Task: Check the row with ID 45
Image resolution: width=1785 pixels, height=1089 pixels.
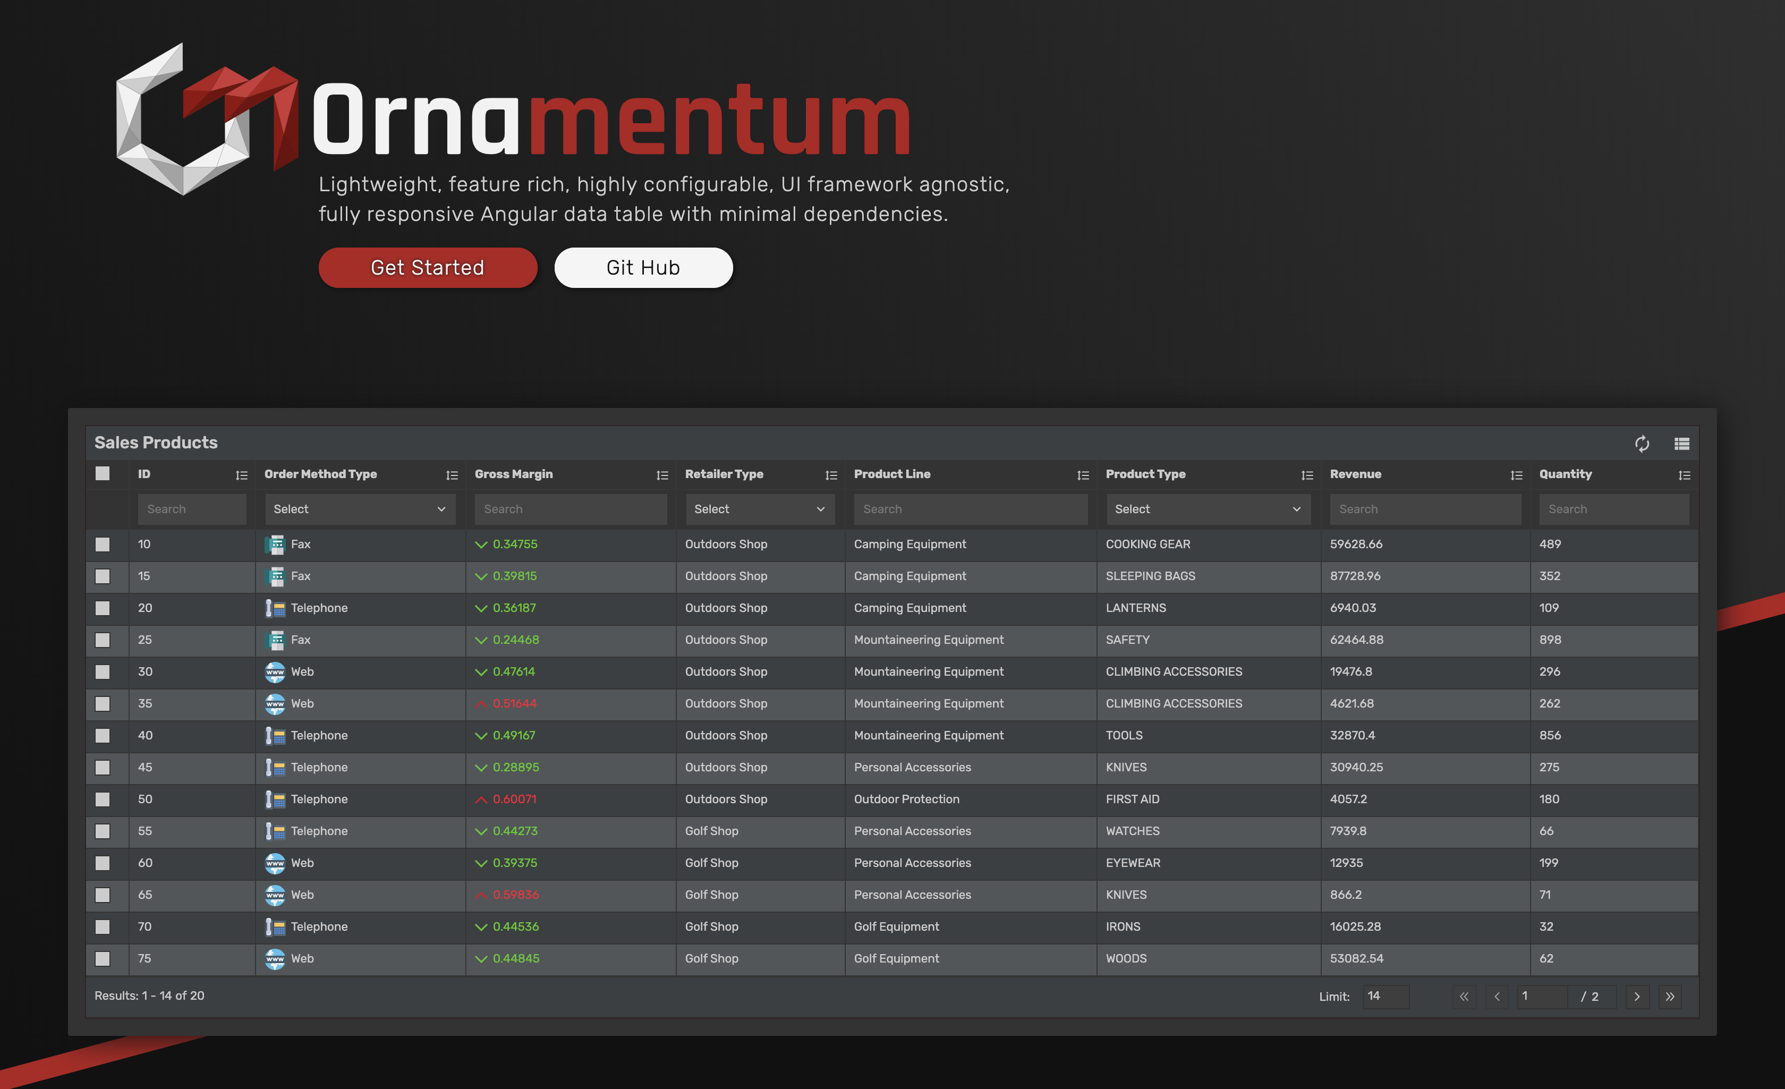Action: pos(103,767)
